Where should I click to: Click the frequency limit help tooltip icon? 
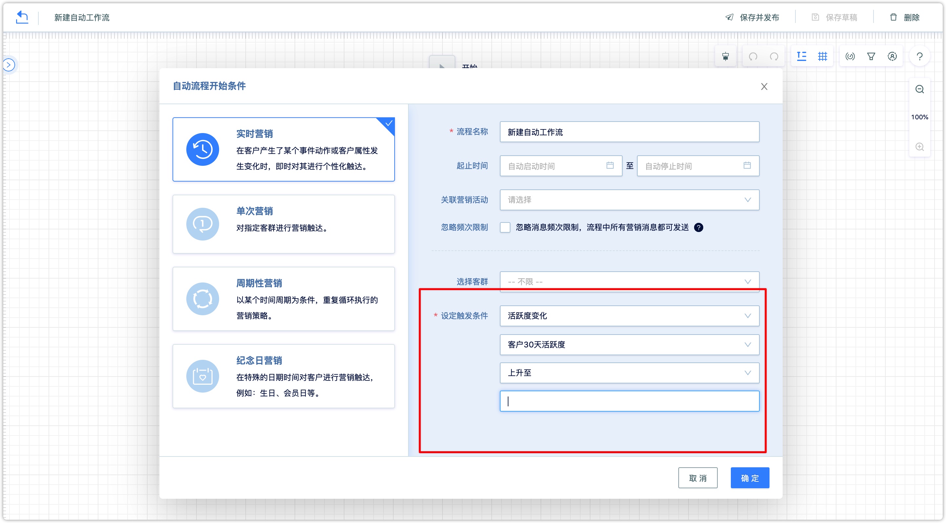coord(698,227)
